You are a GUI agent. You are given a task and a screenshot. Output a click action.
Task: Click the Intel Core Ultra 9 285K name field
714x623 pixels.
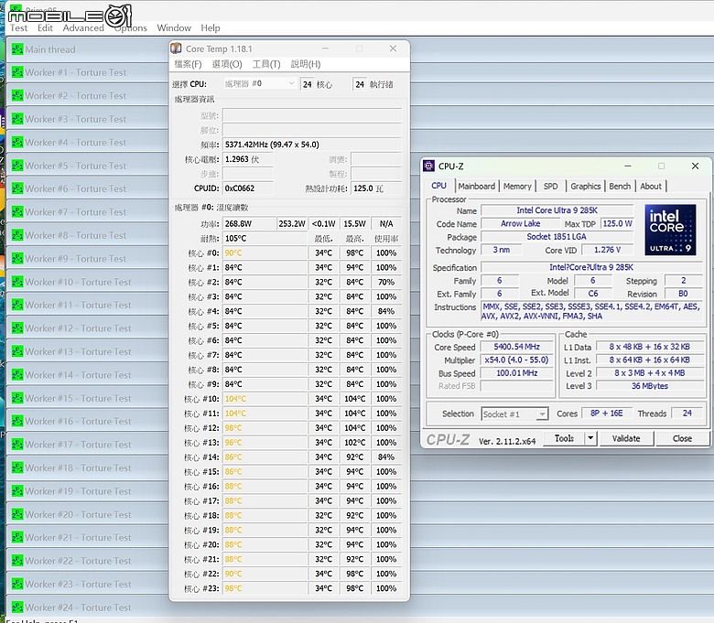coord(557,210)
